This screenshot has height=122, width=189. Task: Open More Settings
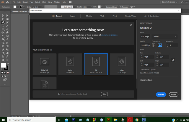point(146,80)
